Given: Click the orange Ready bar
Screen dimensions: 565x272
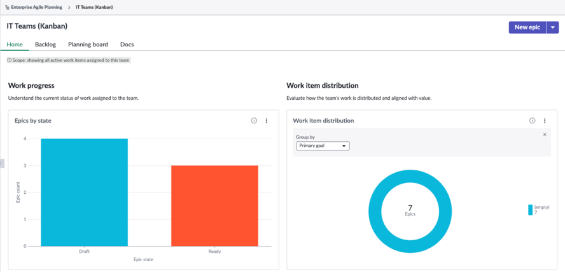Looking at the screenshot, I should tap(215, 206).
